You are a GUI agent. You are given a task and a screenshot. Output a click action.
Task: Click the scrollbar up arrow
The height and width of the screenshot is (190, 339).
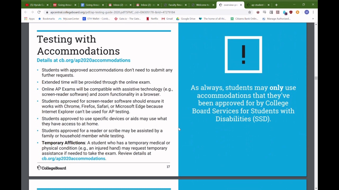point(316,24)
